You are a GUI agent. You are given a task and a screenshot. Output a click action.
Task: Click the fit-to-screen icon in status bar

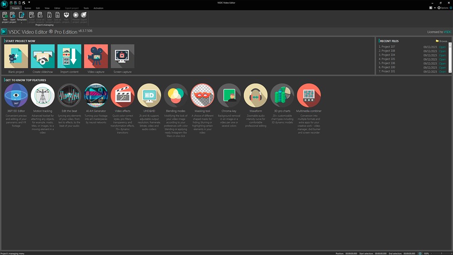[x=420, y=253]
